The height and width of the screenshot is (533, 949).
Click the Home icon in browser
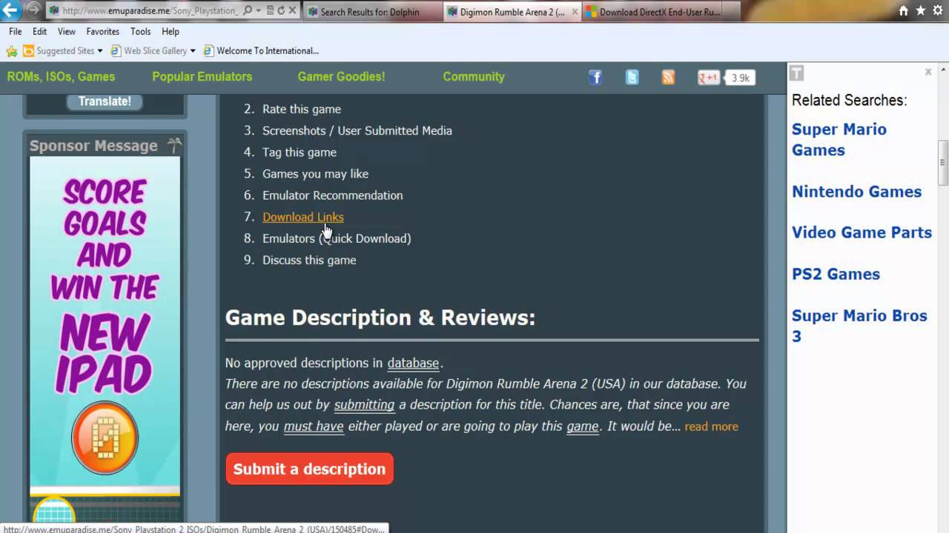point(903,10)
